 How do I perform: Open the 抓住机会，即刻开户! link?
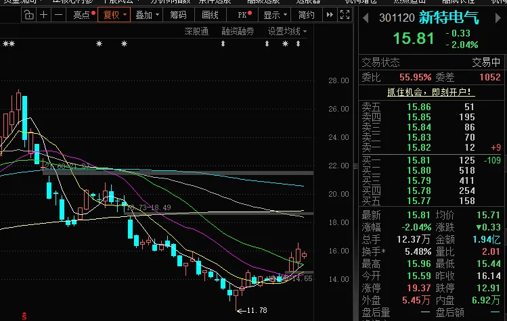coord(431,93)
